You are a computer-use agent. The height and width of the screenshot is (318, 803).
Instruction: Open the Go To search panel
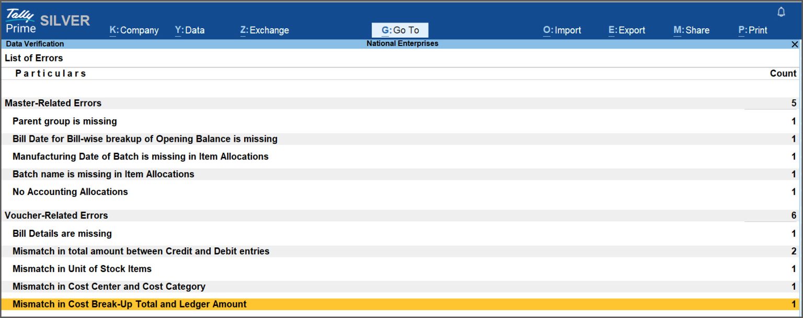click(400, 30)
